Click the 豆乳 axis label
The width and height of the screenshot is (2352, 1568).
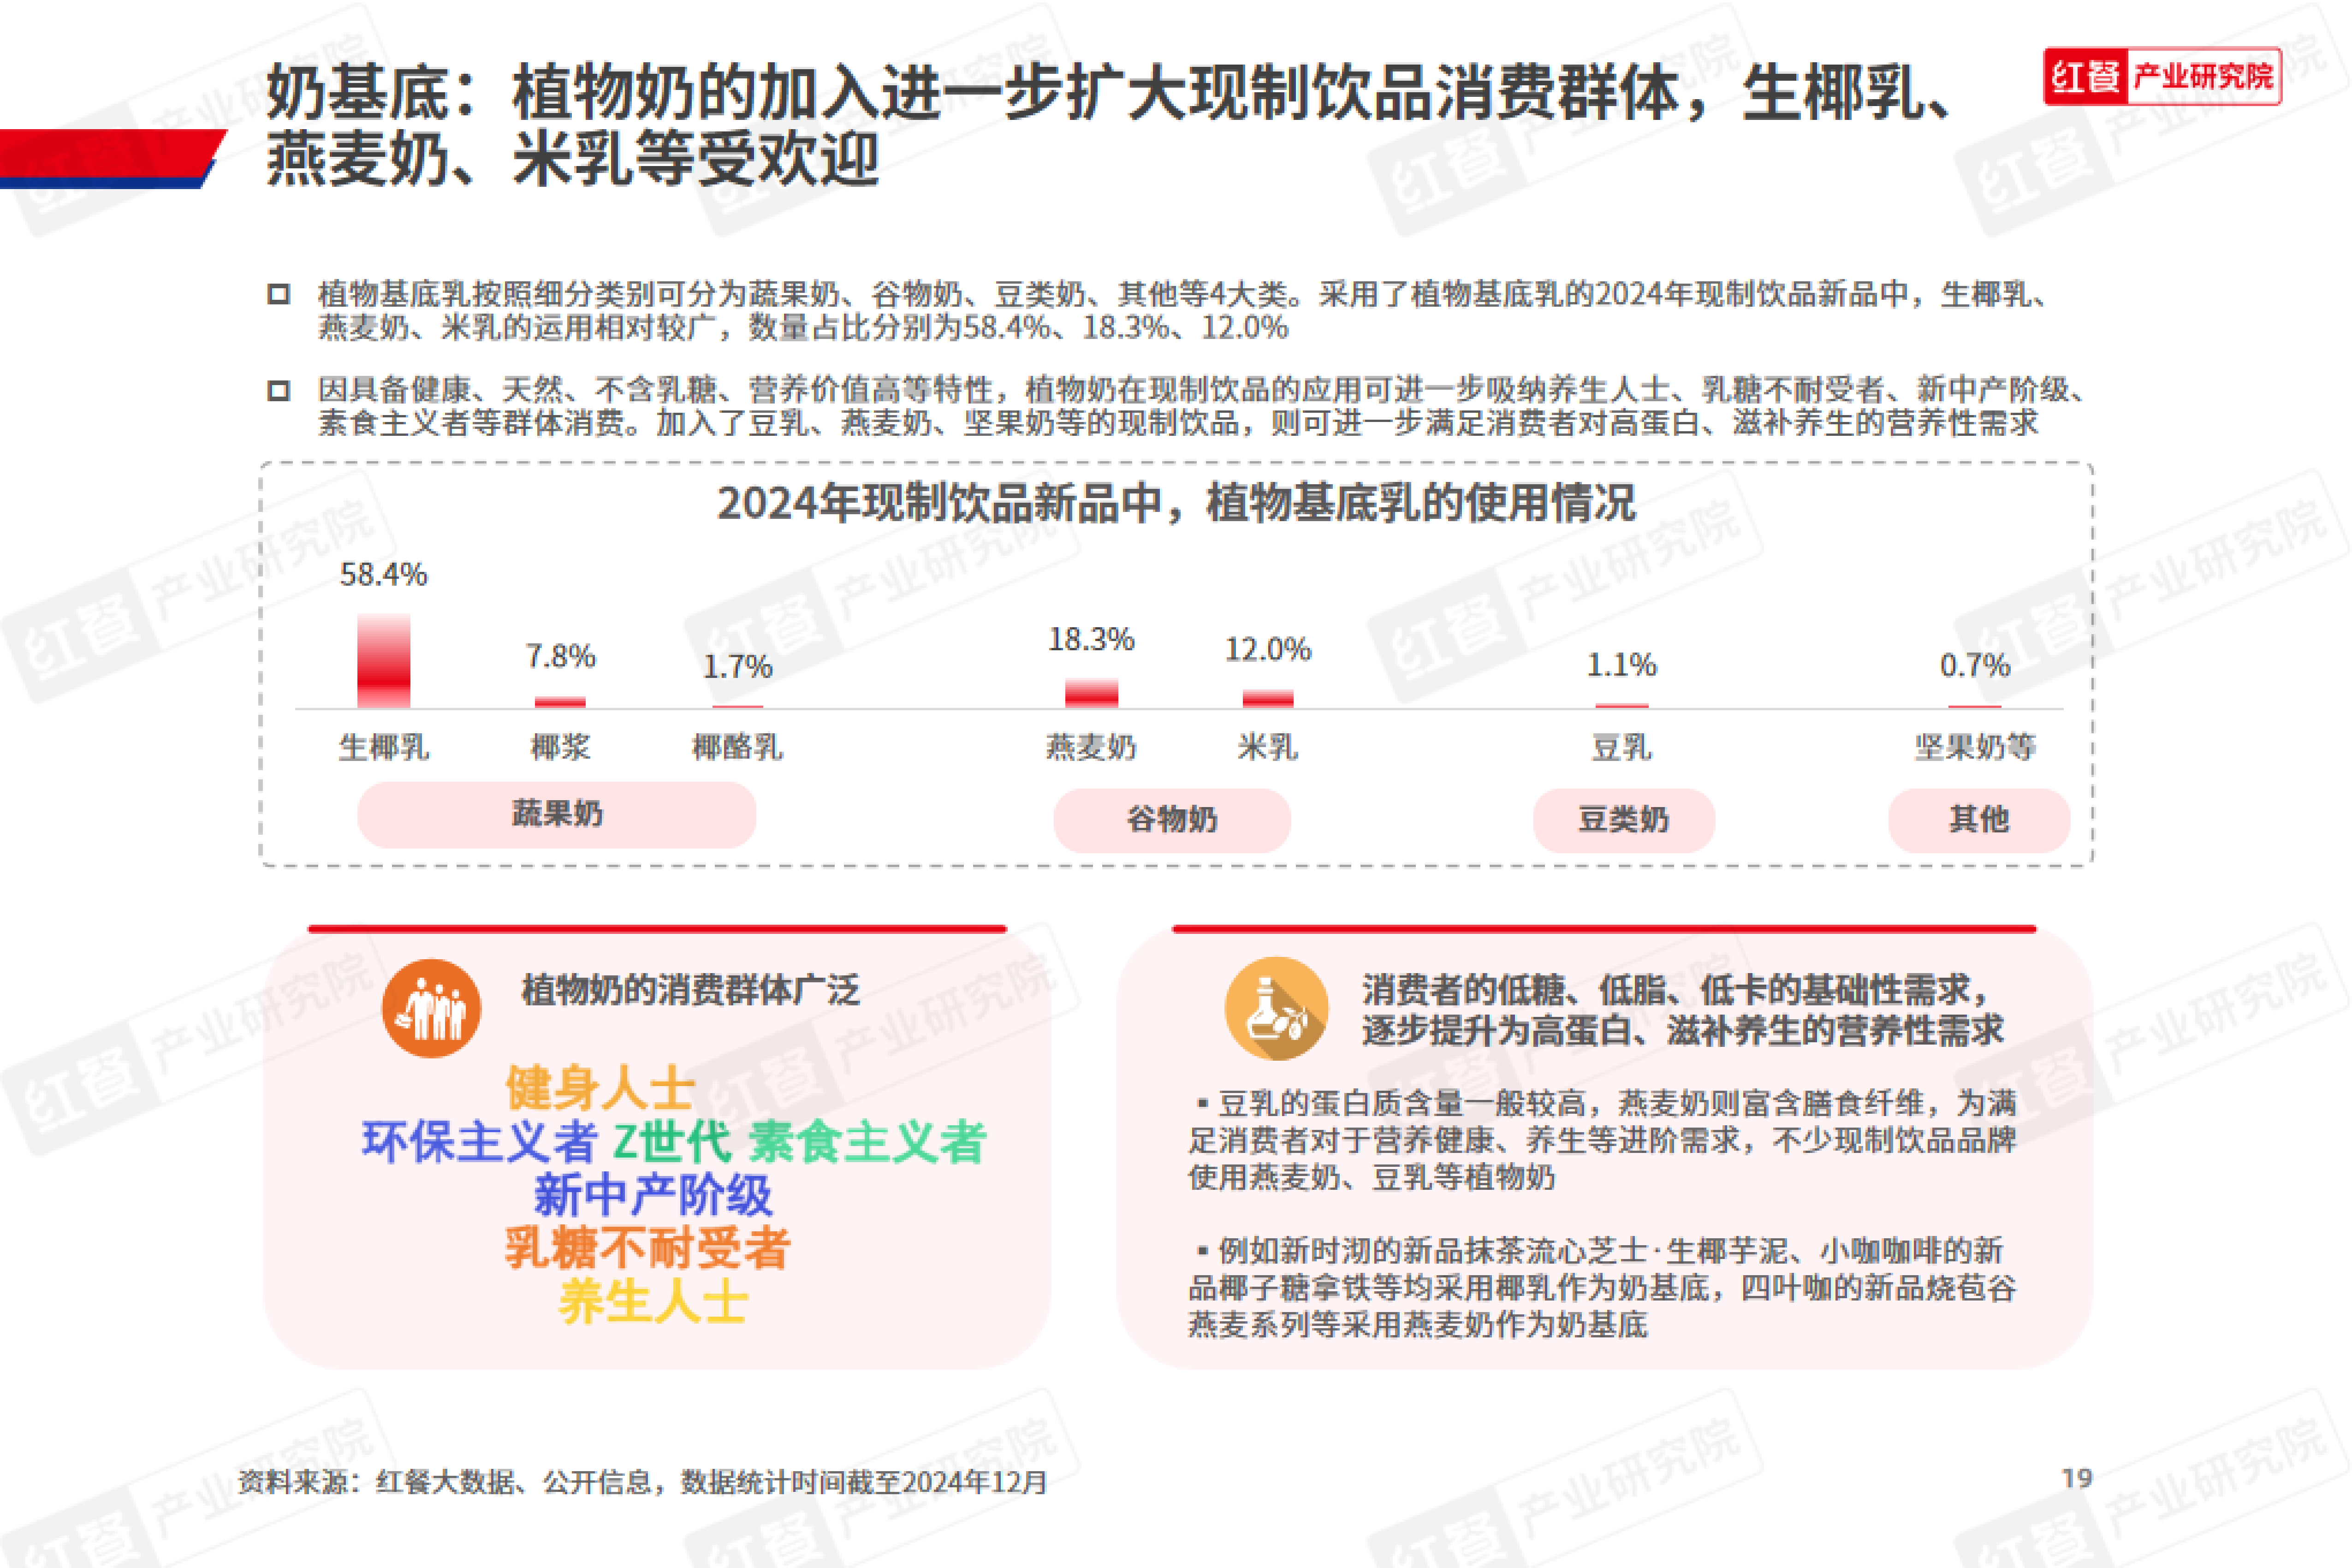tap(1622, 747)
